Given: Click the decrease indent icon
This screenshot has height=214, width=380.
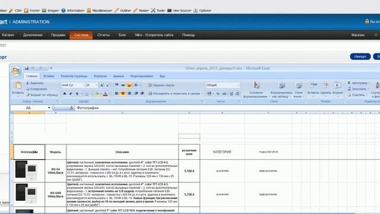Looking at the screenshot, I should 136,93.
